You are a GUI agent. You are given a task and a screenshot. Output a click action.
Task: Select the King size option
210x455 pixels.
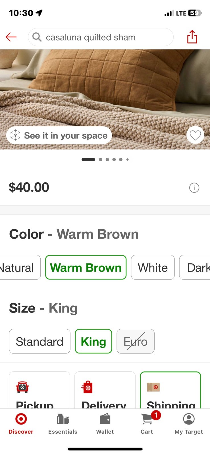[93, 341]
